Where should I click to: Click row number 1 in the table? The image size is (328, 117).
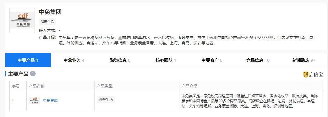point(13,101)
